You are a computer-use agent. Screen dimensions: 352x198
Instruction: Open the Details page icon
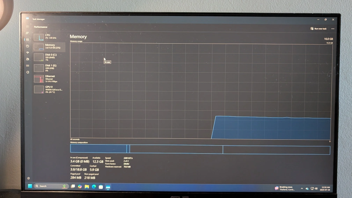click(x=28, y=66)
